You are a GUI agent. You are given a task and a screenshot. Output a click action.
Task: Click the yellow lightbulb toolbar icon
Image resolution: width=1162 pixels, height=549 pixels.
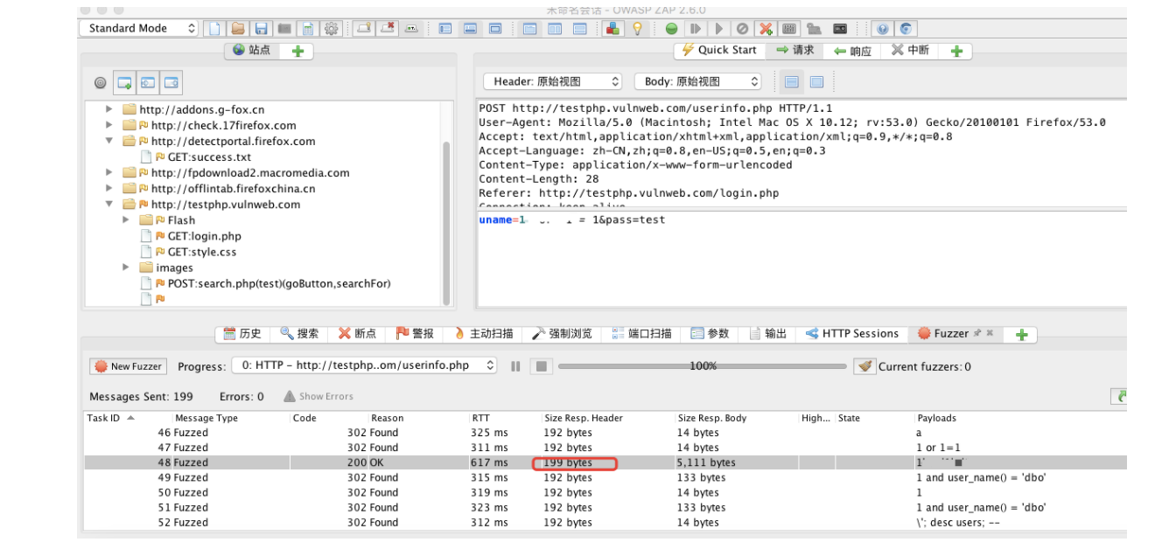coord(636,28)
